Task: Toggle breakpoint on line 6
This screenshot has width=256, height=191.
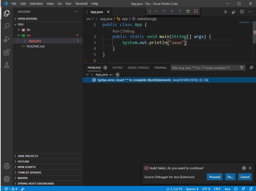Action: coord(86,60)
